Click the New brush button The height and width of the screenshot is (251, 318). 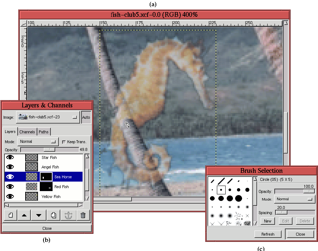coord(268,221)
